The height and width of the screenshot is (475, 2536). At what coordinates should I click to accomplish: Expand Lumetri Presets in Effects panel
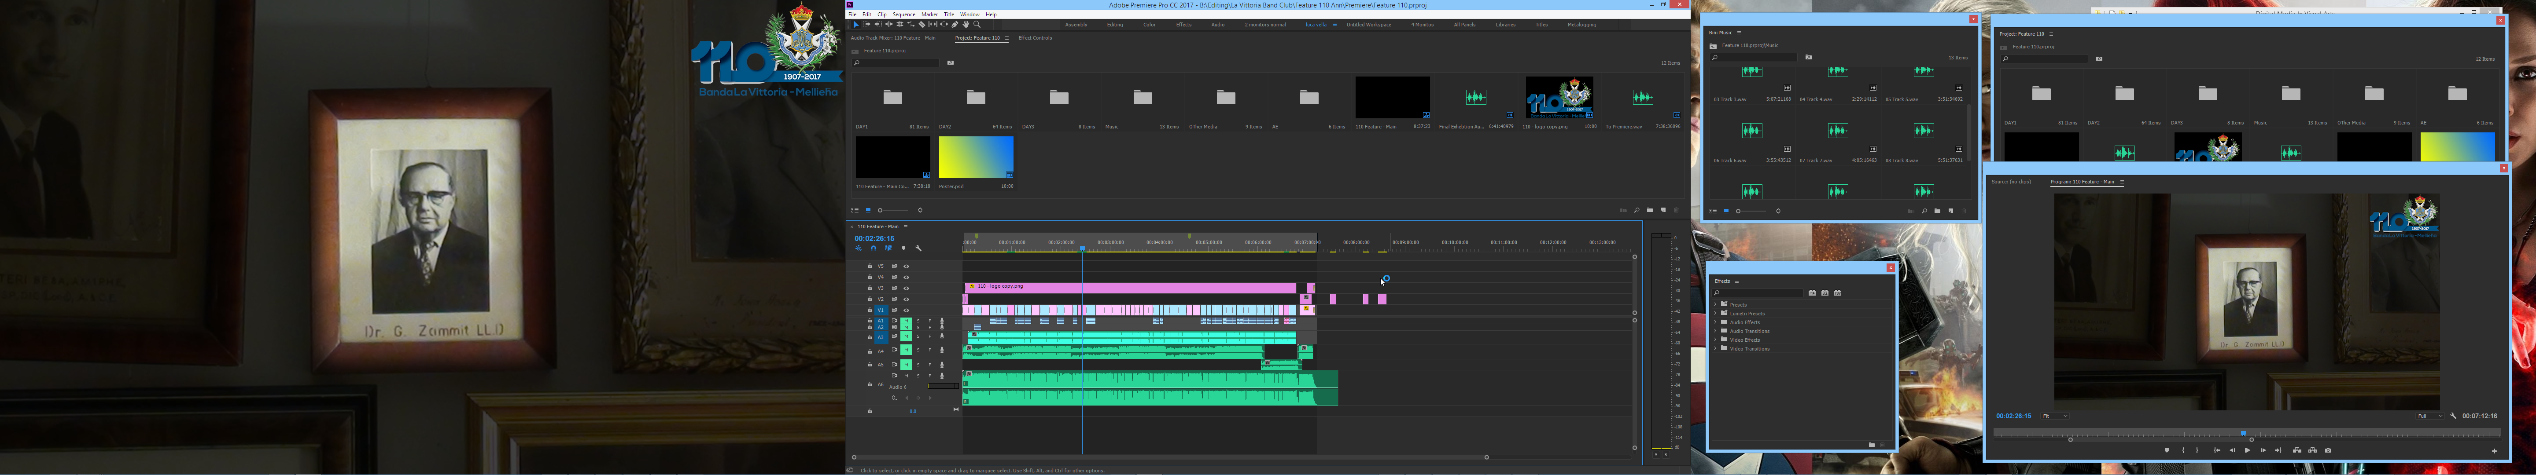[x=1716, y=314]
